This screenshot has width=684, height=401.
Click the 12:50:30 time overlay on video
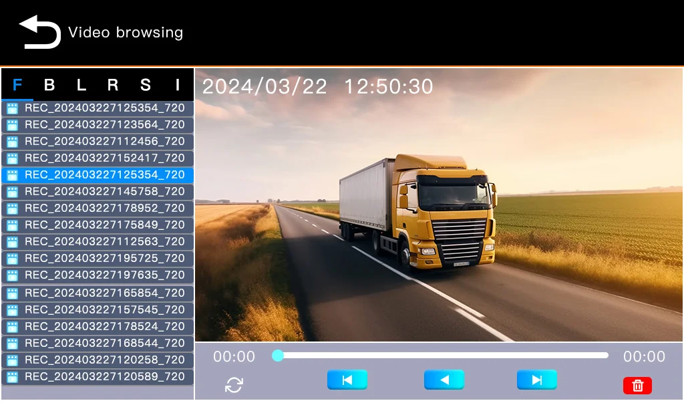pyautogui.click(x=389, y=86)
